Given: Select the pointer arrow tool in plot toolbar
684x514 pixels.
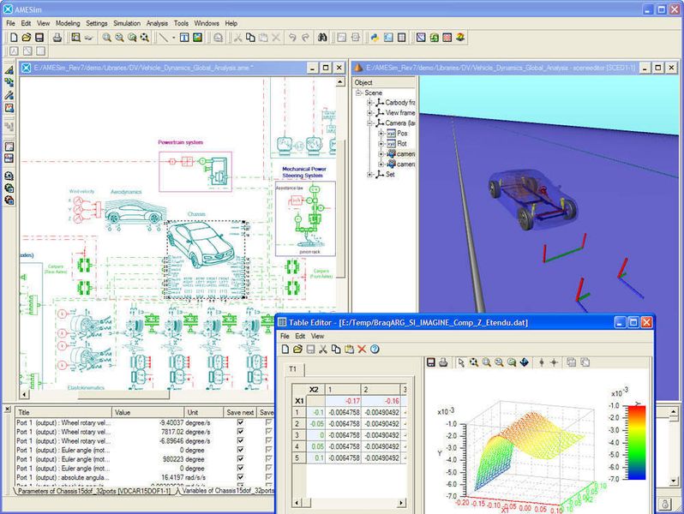Looking at the screenshot, I should (461, 362).
